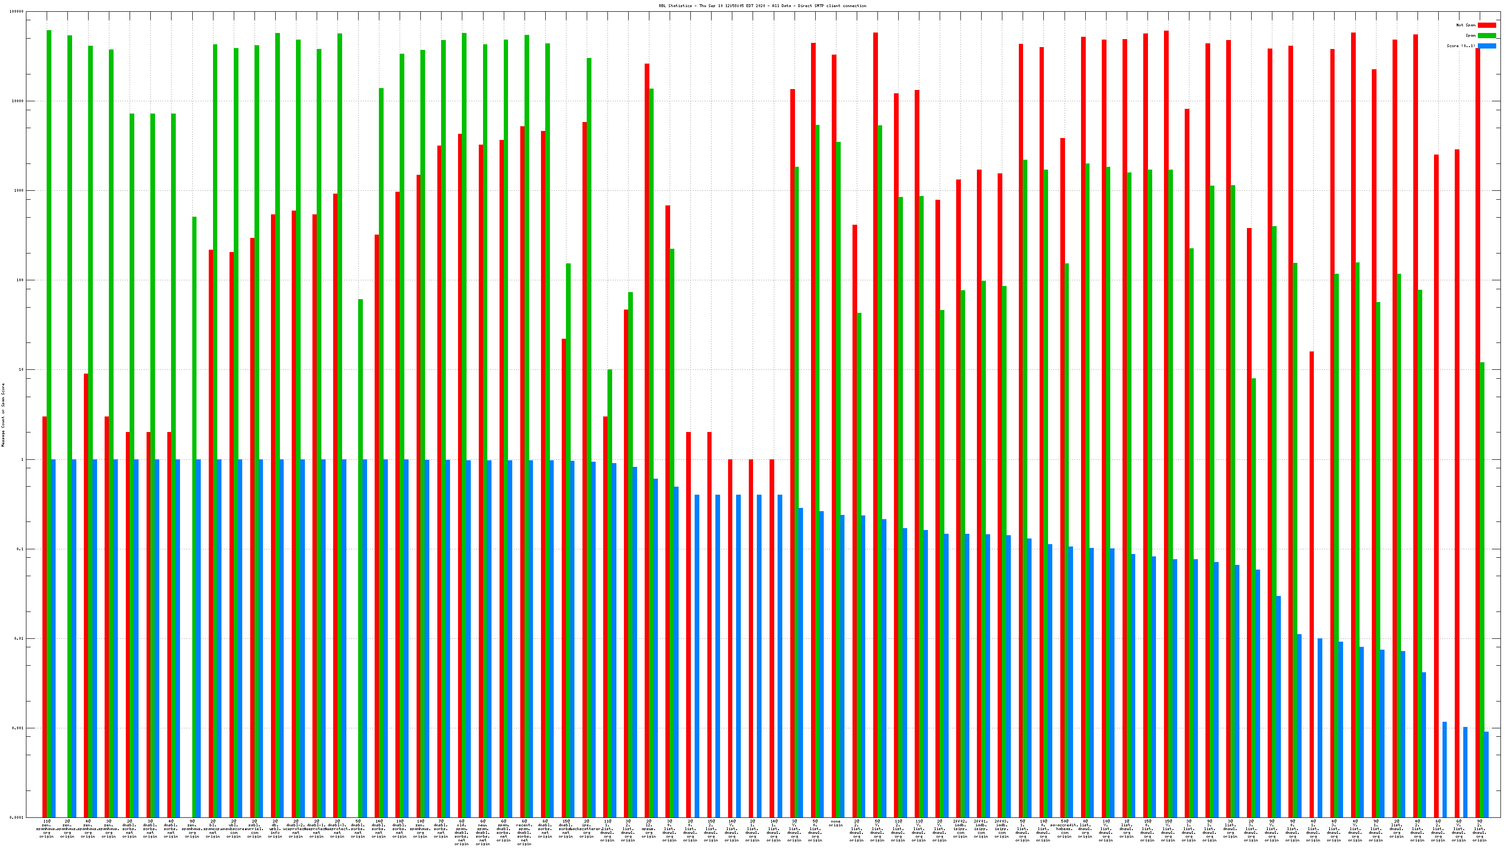The width and height of the screenshot is (1508, 848).
Task: Click the sa-accredit.habeas.com x-axis label
Action: 1064,829
